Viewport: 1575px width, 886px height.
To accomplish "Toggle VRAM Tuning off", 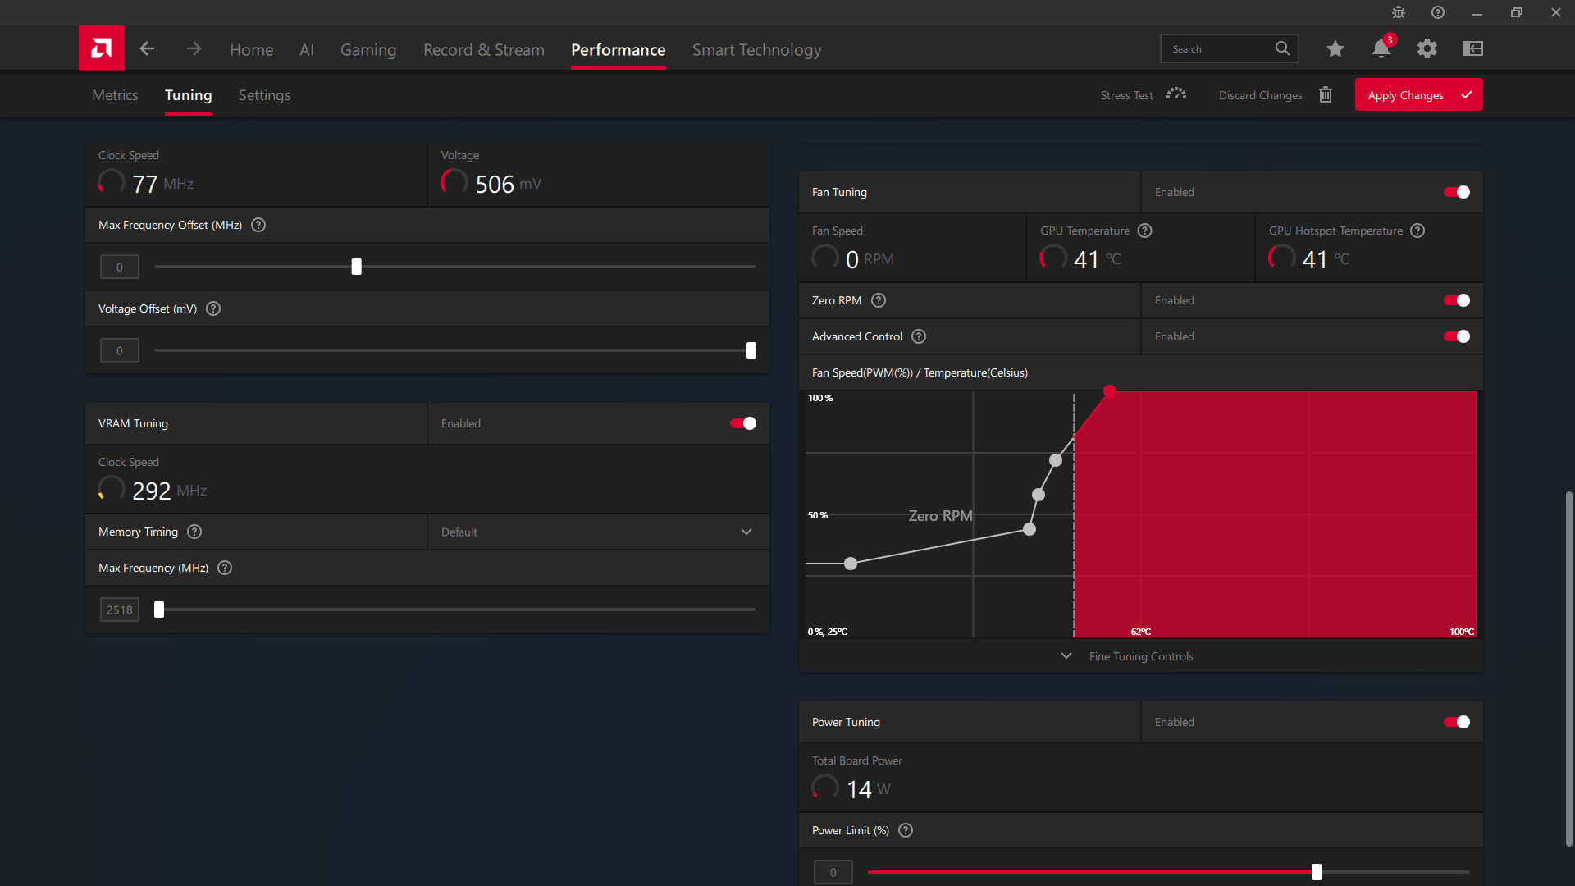I will click(x=742, y=423).
